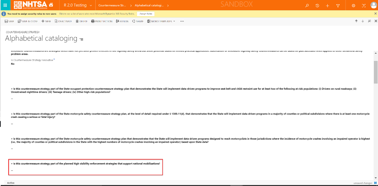The height and width of the screenshot is (186, 378).
Task: Open more commands ellipsis menu
Action: point(182,21)
